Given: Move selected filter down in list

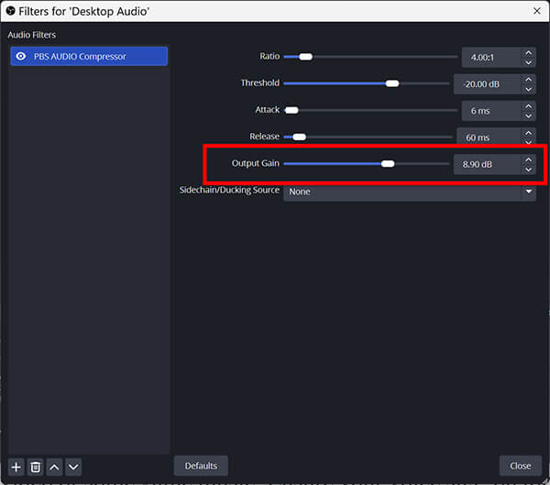Looking at the screenshot, I should [x=73, y=467].
